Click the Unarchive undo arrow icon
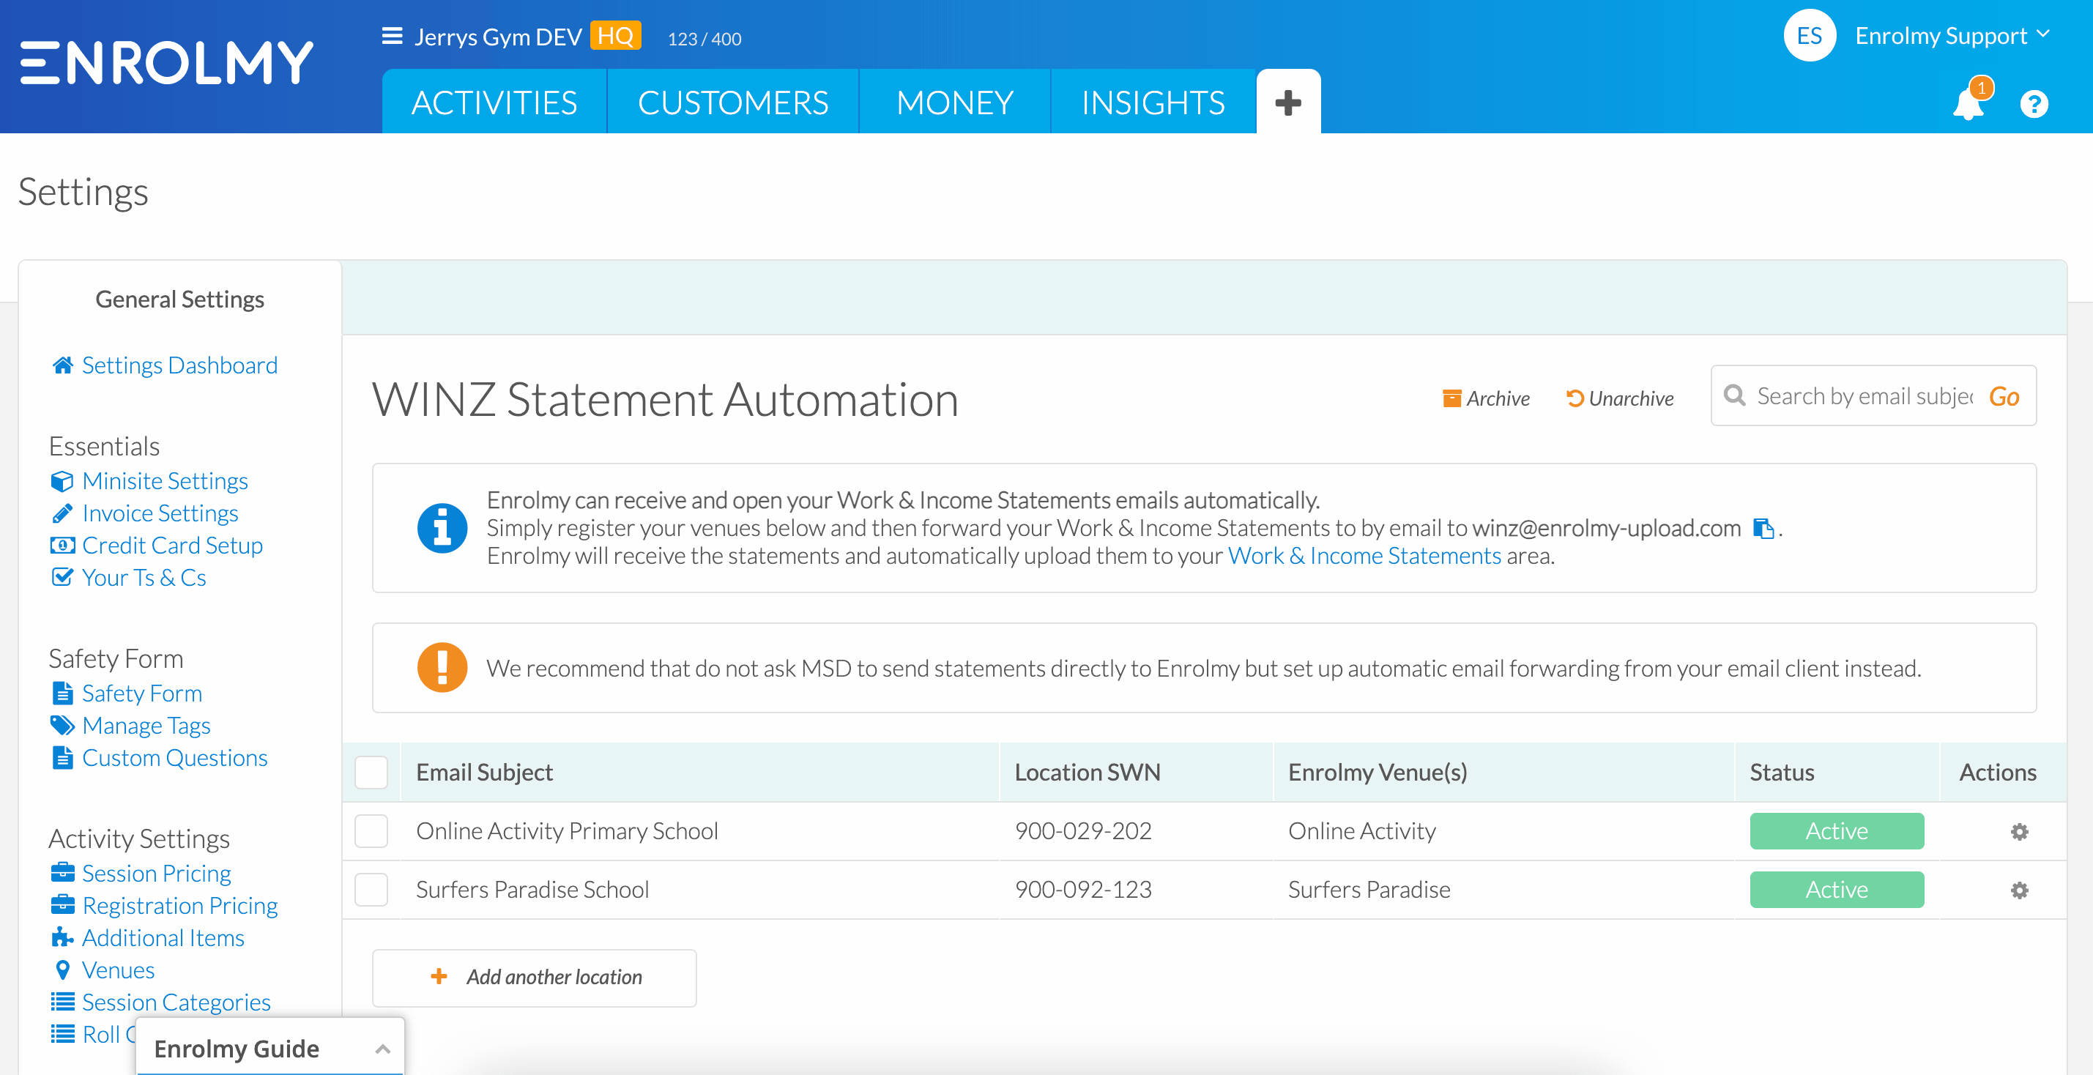Viewport: 2093px width, 1075px height. pyautogui.click(x=1575, y=398)
